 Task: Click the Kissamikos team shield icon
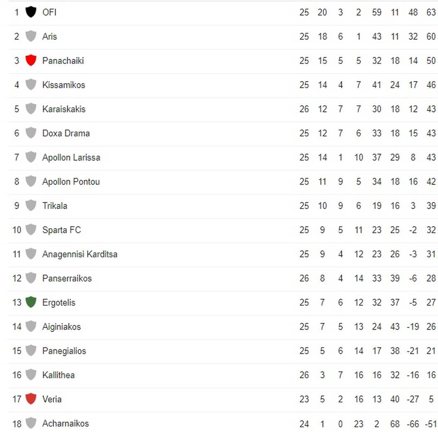(x=31, y=85)
